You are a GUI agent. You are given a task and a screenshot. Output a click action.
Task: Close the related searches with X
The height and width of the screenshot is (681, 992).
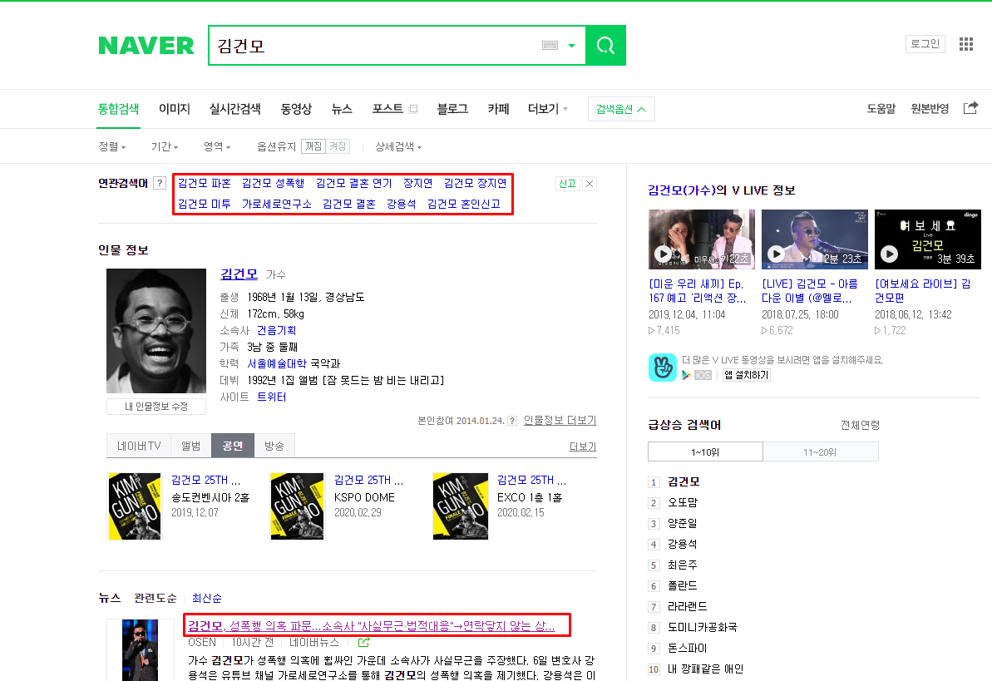pos(590,184)
